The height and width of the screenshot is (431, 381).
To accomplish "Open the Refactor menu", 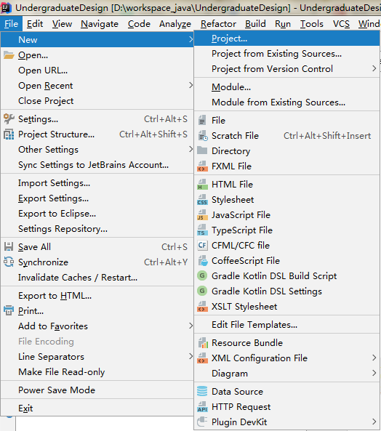I will (x=218, y=24).
